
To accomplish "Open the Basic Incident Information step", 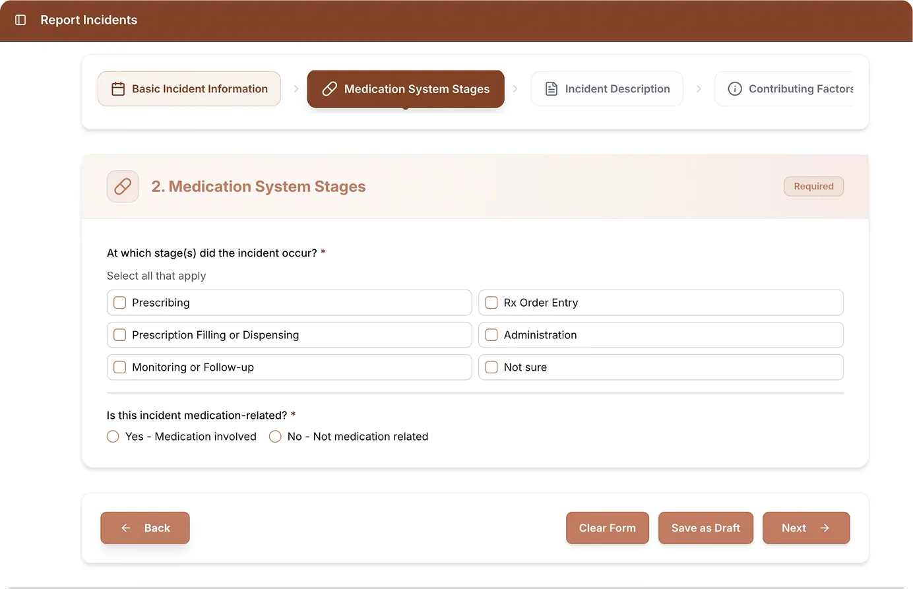I will click(x=189, y=89).
